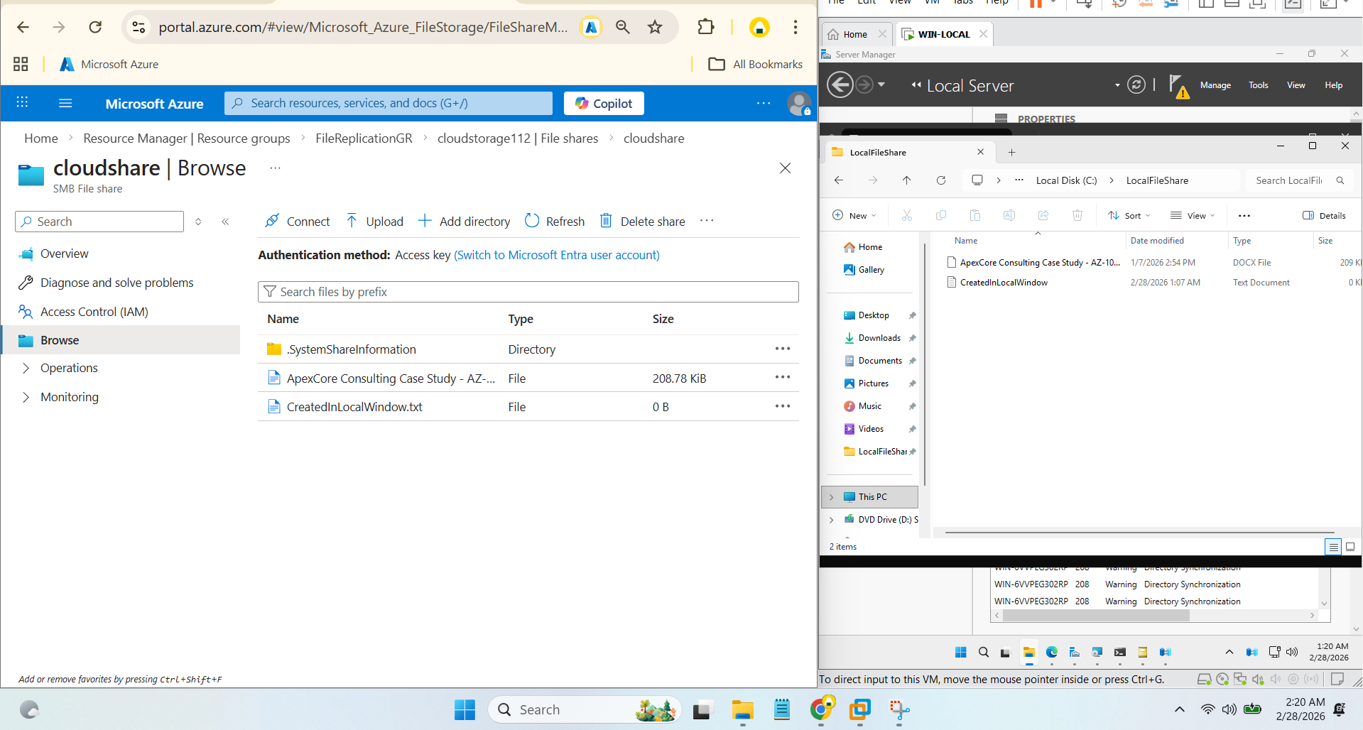Click the Azure global search box
The image size is (1363, 730).
pyautogui.click(x=389, y=103)
